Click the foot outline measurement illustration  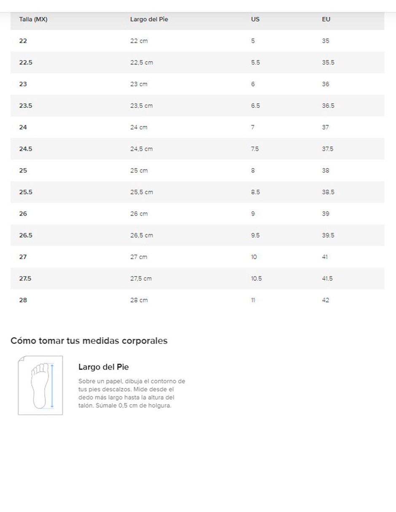(x=40, y=385)
